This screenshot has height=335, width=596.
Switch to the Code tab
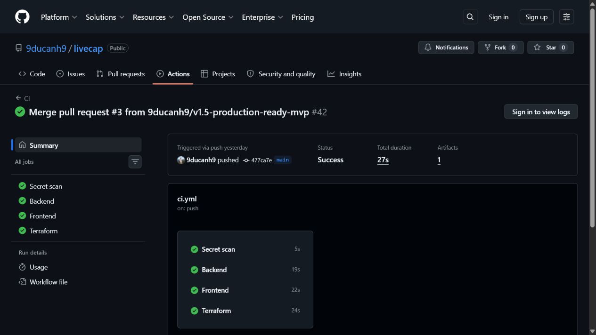tap(32, 74)
